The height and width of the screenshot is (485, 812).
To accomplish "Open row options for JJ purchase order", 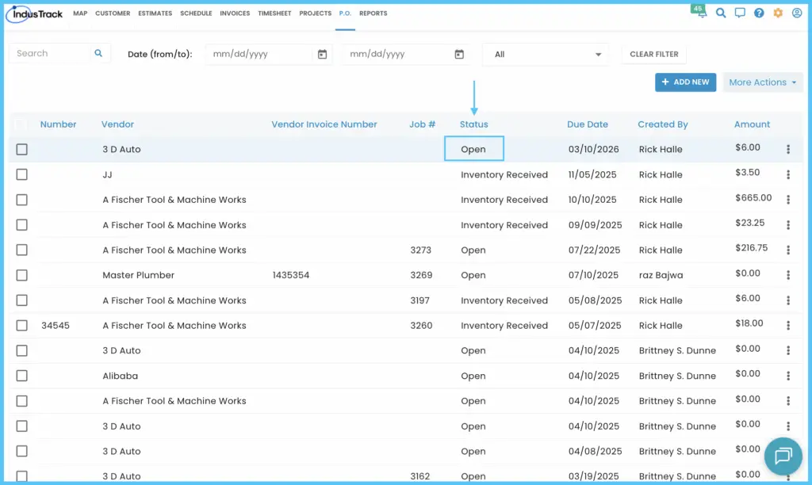I will click(788, 175).
